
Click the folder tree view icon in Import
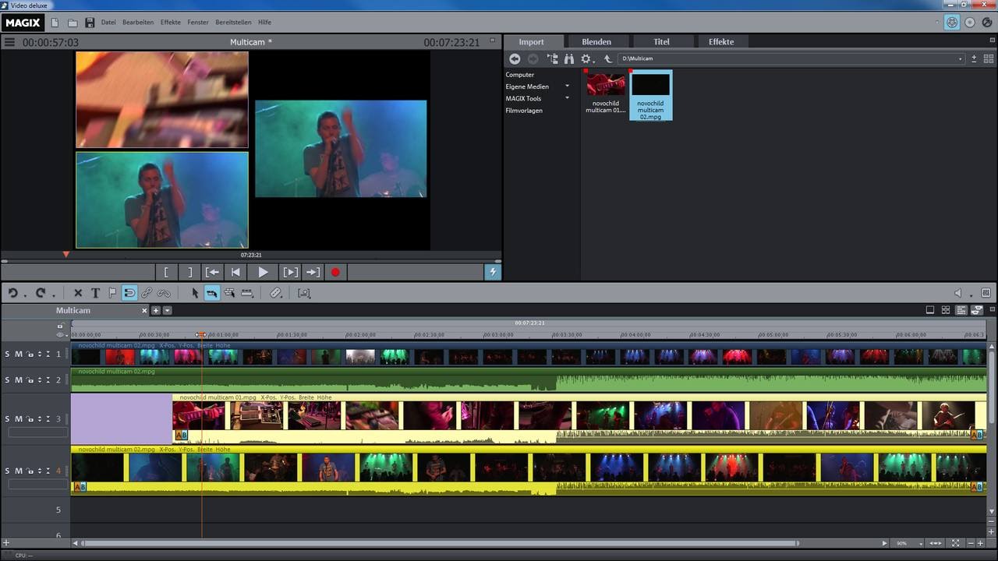click(553, 58)
